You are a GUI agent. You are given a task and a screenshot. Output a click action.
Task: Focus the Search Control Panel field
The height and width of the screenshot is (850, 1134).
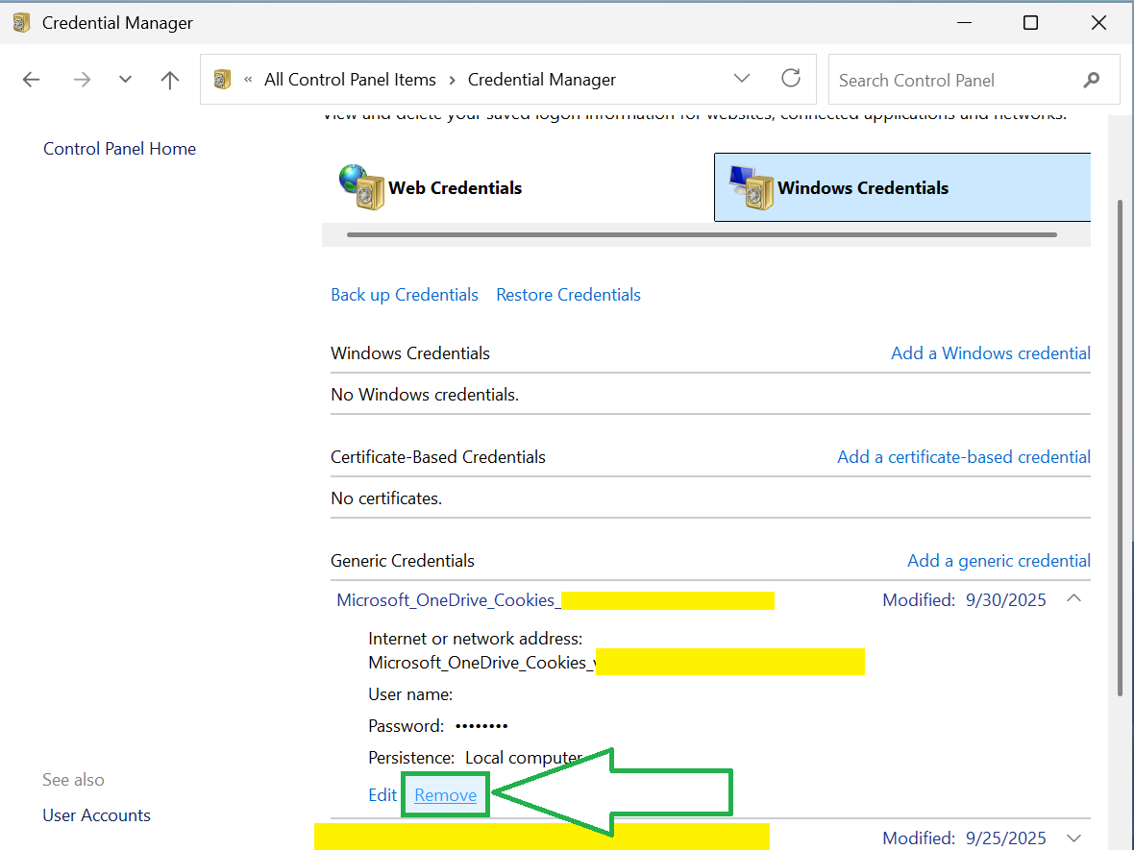[x=974, y=80]
